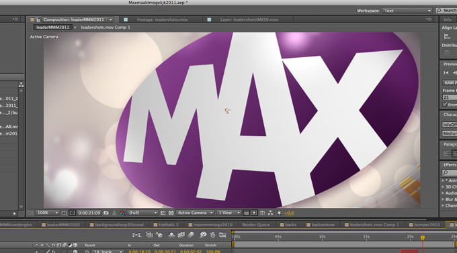Toggle hide shy layers icon in timeline

[171, 235]
